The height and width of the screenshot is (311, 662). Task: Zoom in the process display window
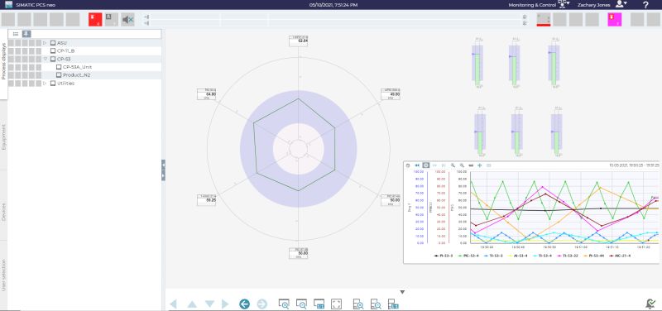pyautogui.click(x=284, y=304)
